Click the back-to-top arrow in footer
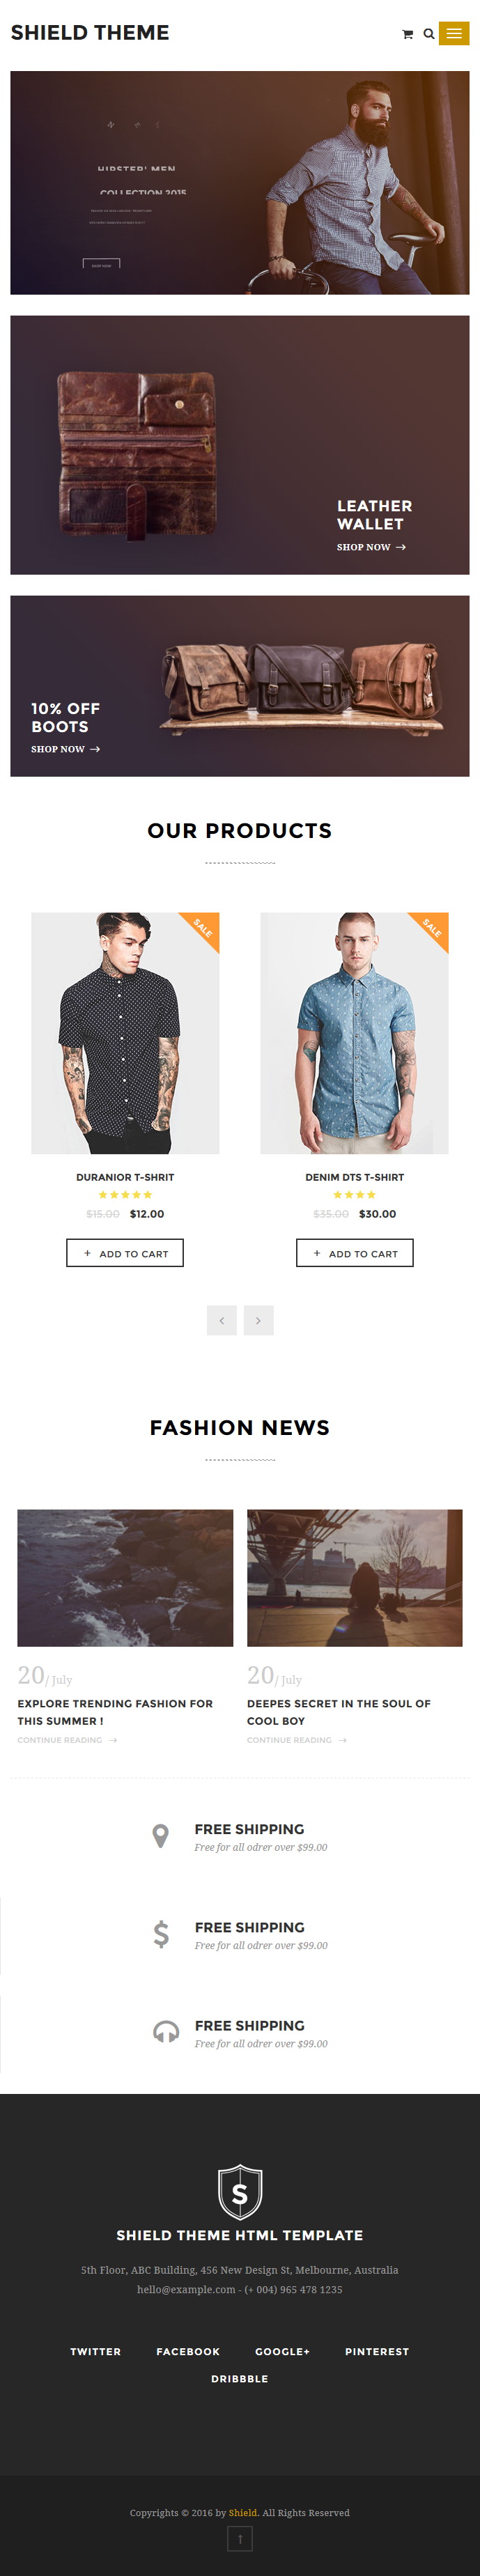 tap(240, 2538)
